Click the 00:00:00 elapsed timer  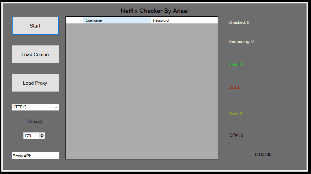click(x=263, y=154)
